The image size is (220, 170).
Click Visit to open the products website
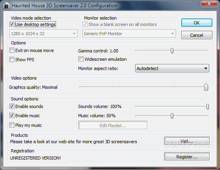click(x=187, y=141)
